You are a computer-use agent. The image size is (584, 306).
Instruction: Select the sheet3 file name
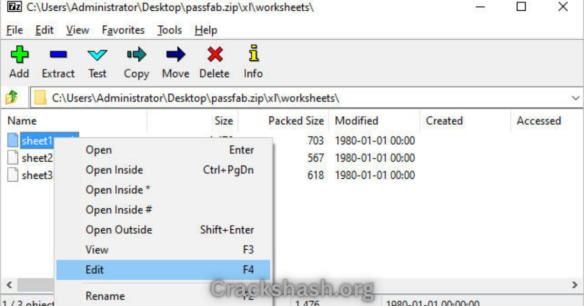point(37,175)
